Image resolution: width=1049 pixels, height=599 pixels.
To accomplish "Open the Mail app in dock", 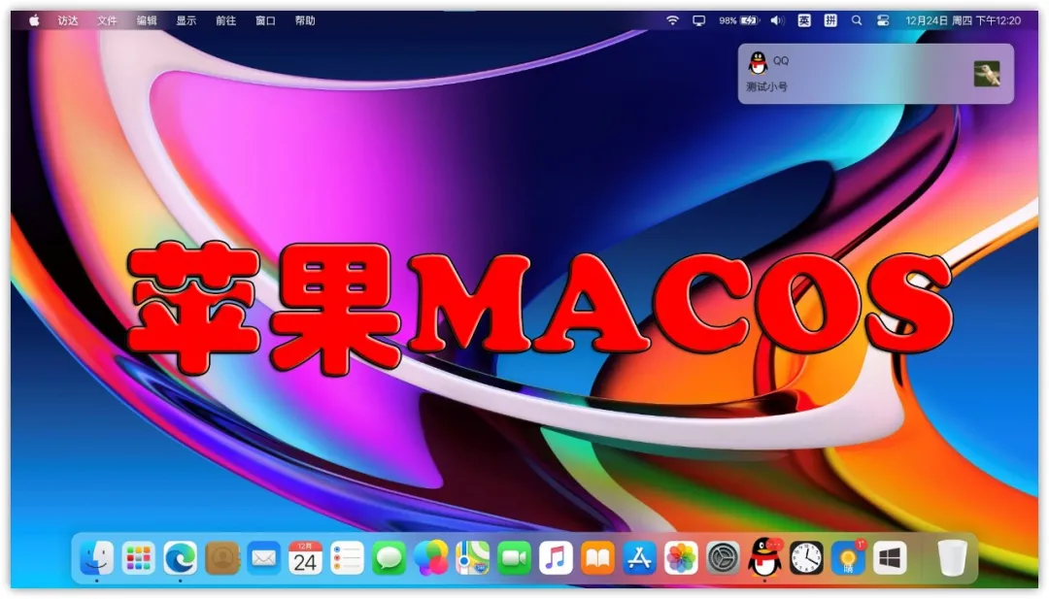I will 263,557.
